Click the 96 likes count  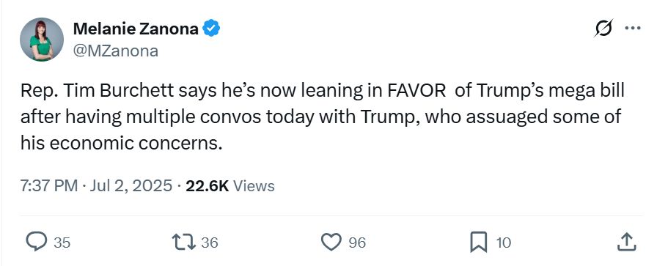pyautogui.click(x=357, y=243)
